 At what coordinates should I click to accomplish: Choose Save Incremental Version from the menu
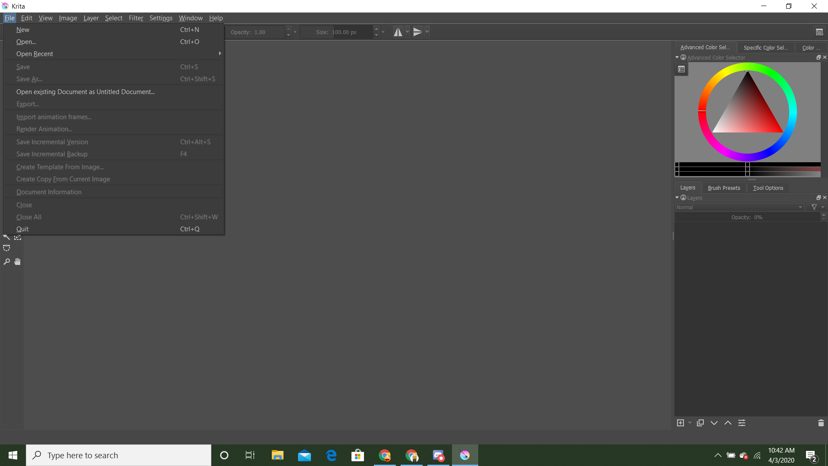tap(52, 142)
